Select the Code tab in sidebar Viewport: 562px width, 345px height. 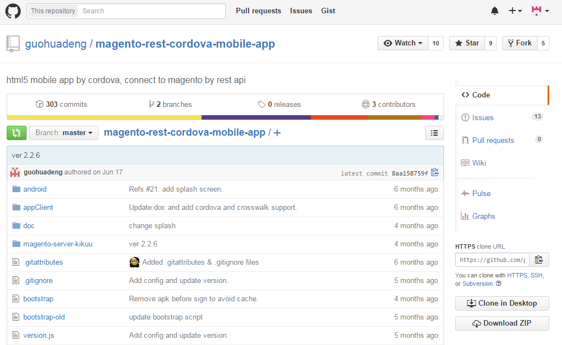502,95
